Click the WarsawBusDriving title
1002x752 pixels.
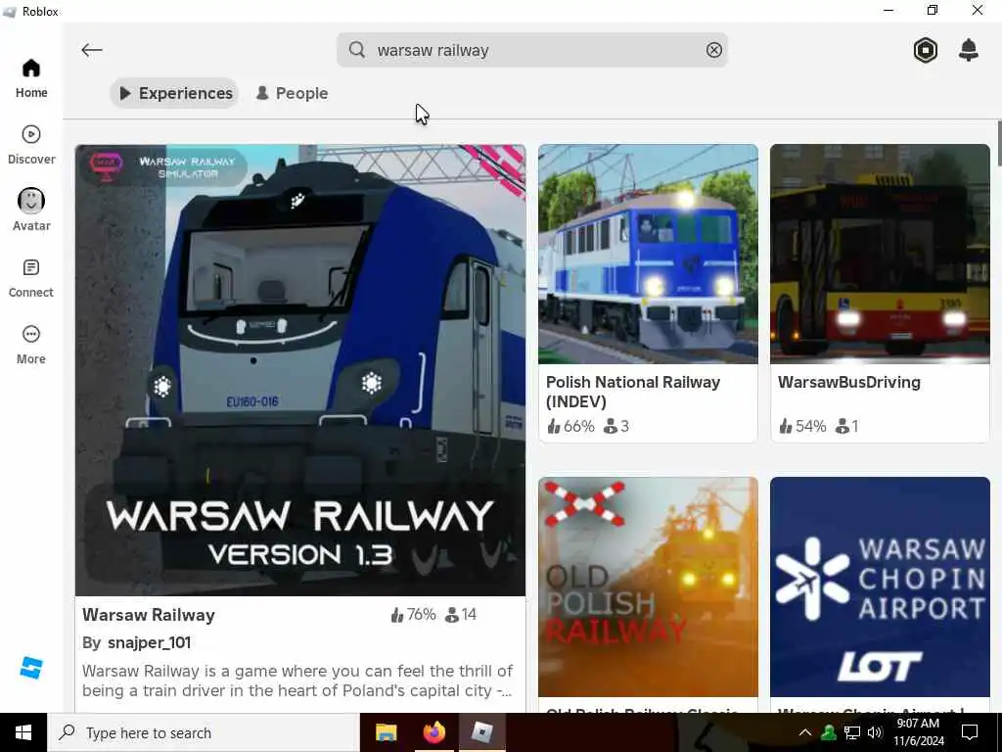[849, 383]
